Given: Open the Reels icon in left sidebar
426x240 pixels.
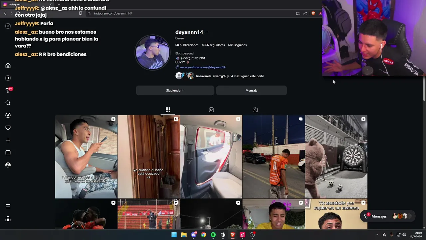Looking at the screenshot, I should point(8,78).
